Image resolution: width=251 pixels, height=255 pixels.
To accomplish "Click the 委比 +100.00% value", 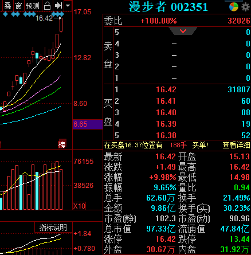I will [x=159, y=21].
